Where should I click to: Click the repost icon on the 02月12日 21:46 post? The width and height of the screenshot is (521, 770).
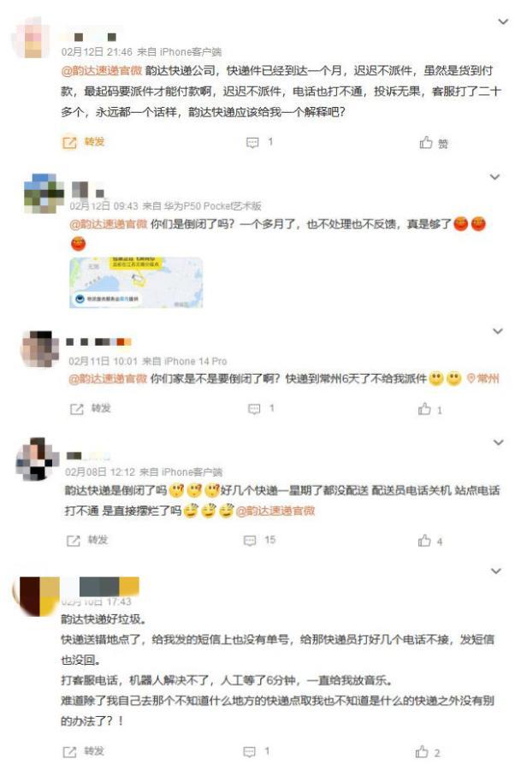(70, 142)
